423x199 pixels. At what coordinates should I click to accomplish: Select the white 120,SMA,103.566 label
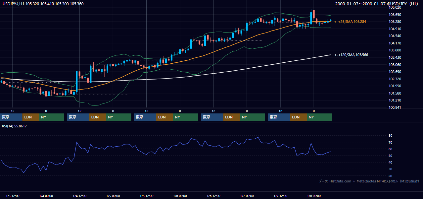click(x=351, y=55)
